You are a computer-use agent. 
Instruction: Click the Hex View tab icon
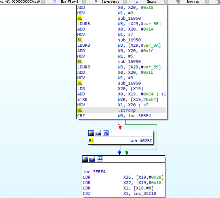(x=55, y=1)
